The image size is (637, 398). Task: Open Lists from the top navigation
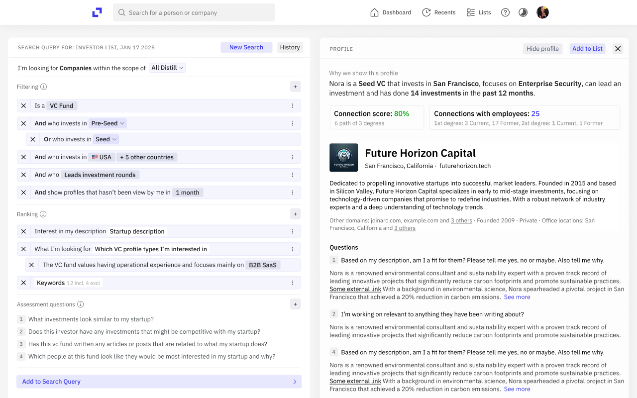pos(479,12)
